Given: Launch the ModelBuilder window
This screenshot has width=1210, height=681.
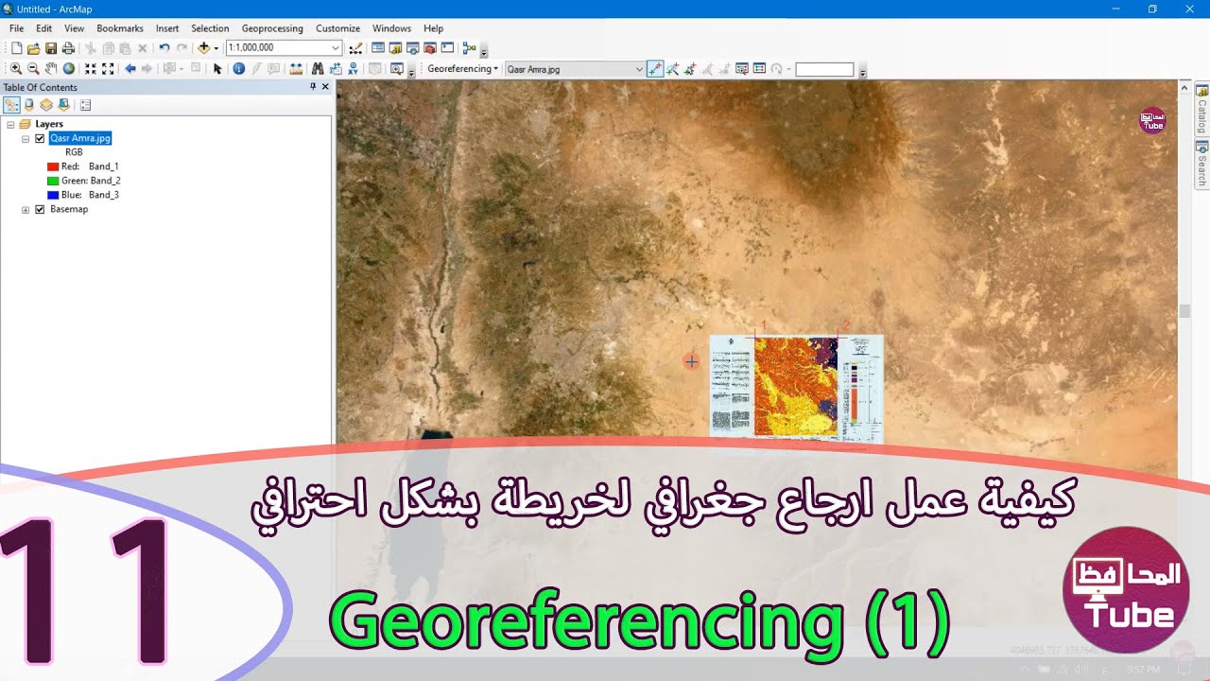Looking at the screenshot, I should point(469,47).
